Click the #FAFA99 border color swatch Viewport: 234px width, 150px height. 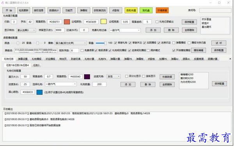click(104, 22)
